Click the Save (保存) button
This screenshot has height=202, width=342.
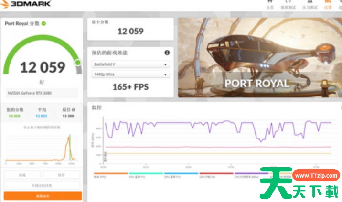pos(61,175)
